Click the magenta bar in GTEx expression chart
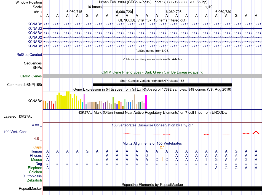 146,102
